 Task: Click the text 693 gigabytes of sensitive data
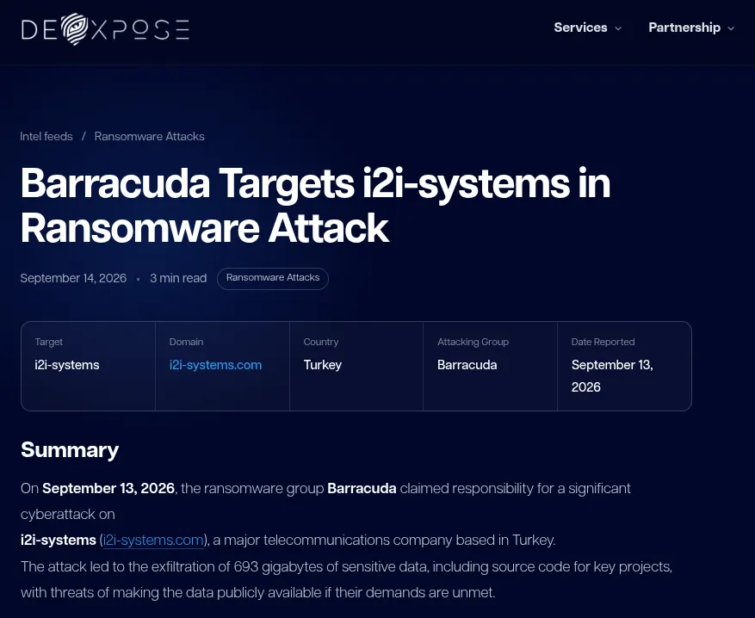pos(331,566)
